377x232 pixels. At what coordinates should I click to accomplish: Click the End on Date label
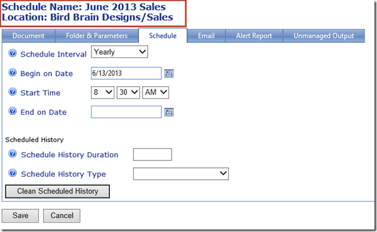[43, 112]
